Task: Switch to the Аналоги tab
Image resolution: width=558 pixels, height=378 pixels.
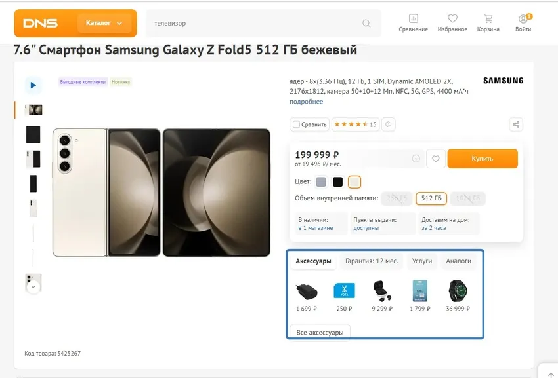Action: pyautogui.click(x=458, y=261)
